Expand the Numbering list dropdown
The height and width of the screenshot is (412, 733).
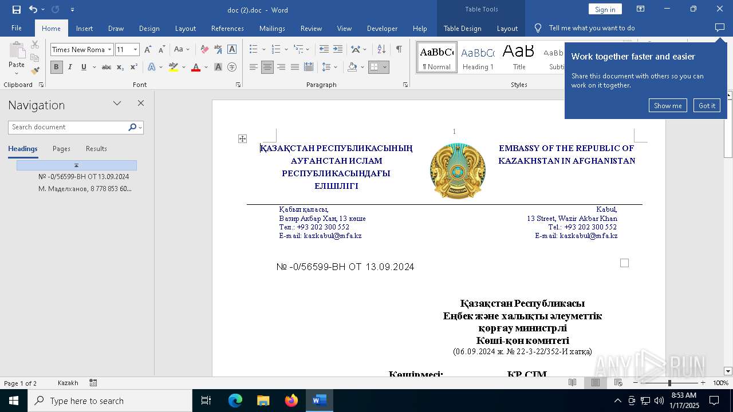tap(286, 50)
